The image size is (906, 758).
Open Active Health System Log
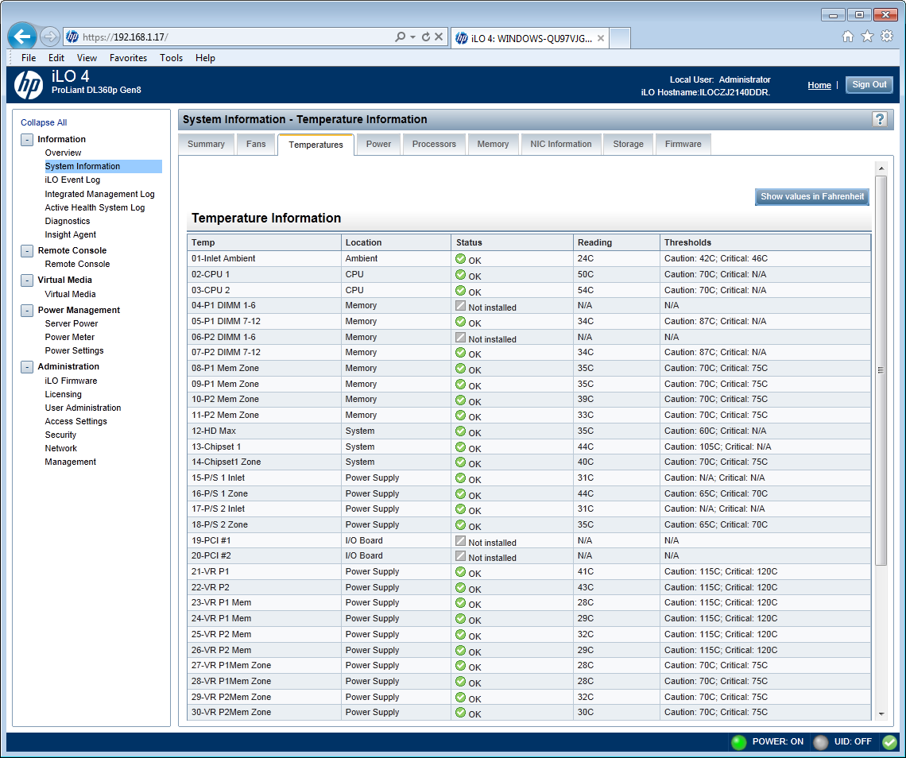tap(95, 208)
